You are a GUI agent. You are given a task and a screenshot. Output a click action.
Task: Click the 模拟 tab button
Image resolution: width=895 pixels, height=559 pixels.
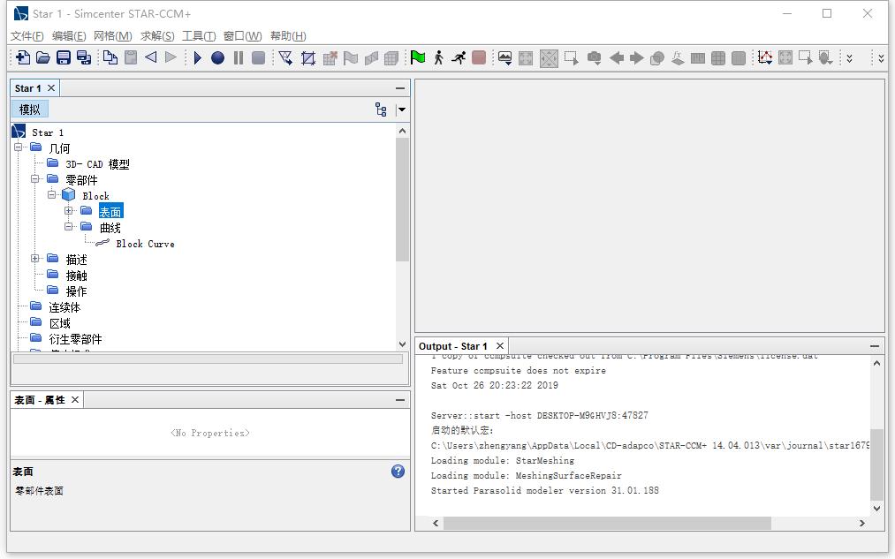click(30, 110)
